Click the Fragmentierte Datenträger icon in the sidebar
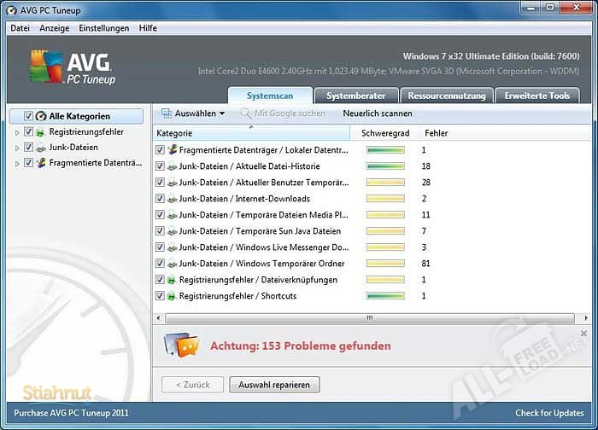Image resolution: width=598 pixels, height=430 pixels. click(x=41, y=163)
